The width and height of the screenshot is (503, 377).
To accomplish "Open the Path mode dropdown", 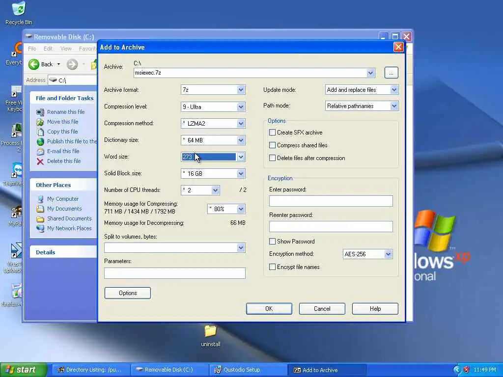I will pos(394,106).
